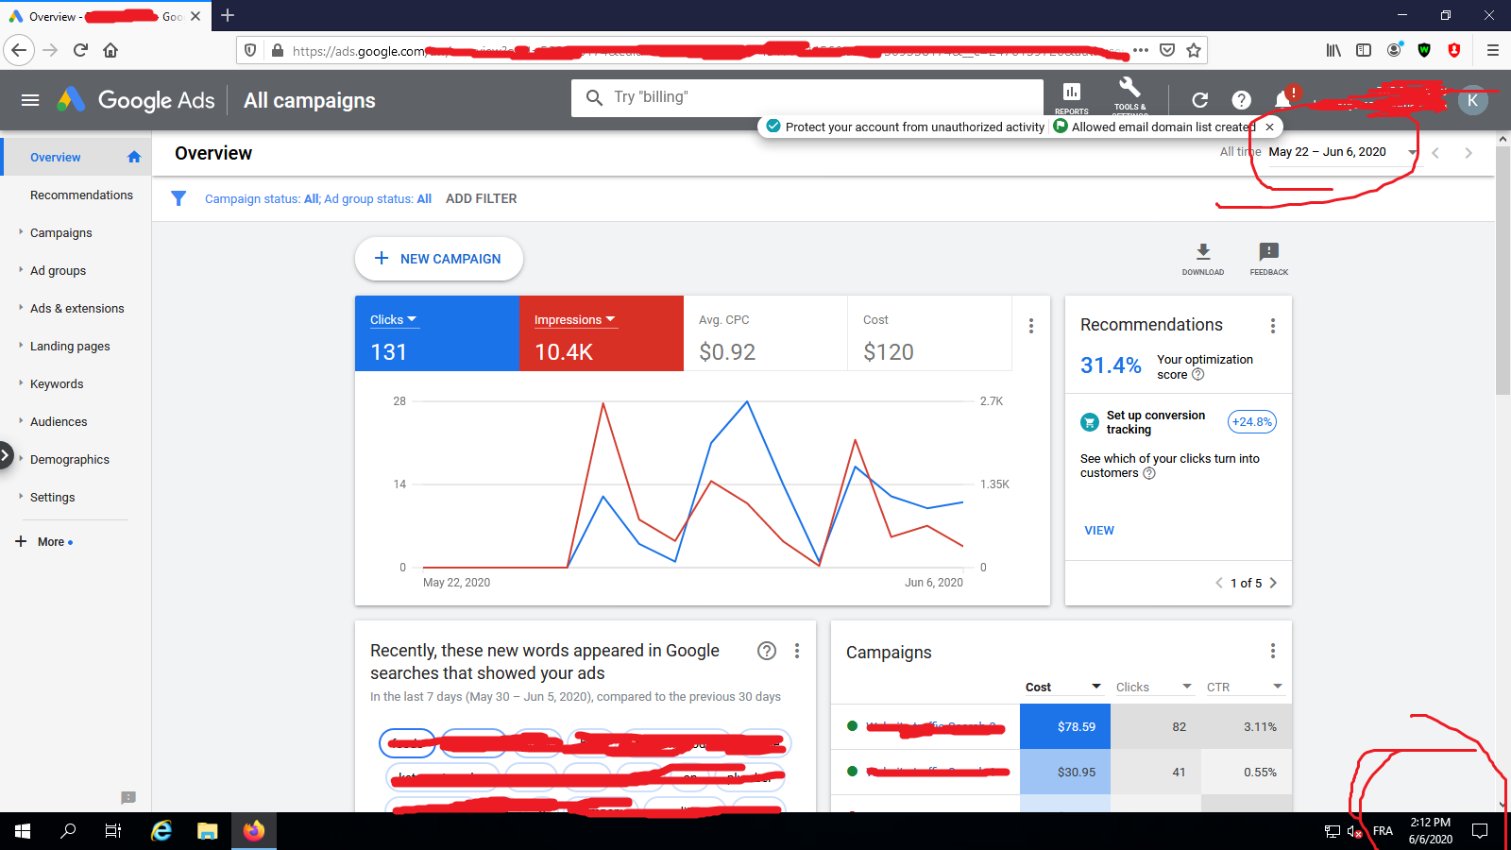The height and width of the screenshot is (850, 1511).
Task: Open the search words card three-dot menu
Action: [797, 651]
